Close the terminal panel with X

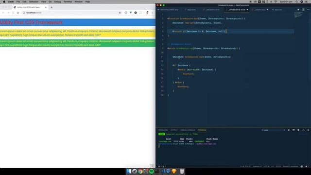click(x=308, y=130)
